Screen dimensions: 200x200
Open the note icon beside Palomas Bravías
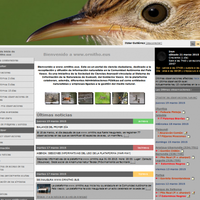188,119
